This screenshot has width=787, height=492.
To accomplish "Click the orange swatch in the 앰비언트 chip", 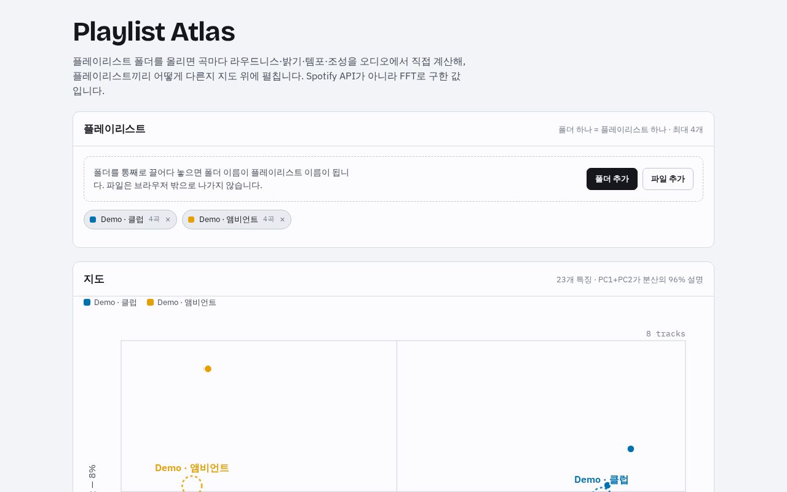I will pos(191,220).
